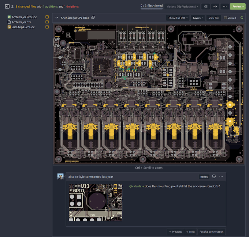249x237 pixels.
Task: Collapse the Archimajor.PcbDoc diff section
Action: 57,18
